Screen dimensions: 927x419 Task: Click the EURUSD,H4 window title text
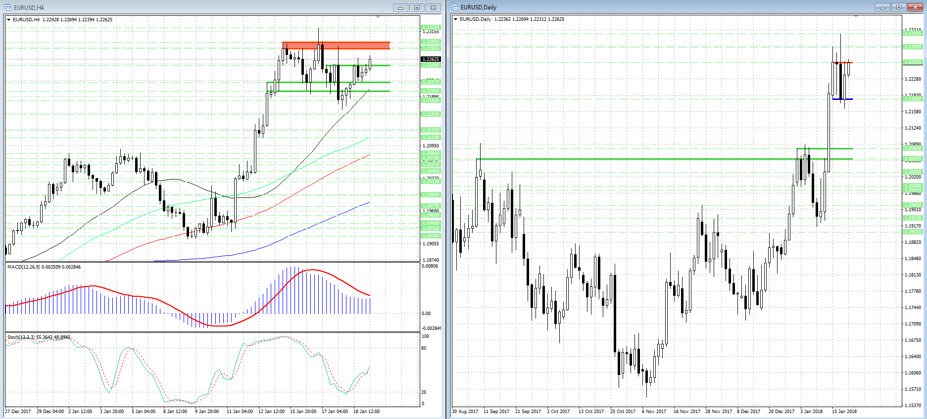point(29,7)
